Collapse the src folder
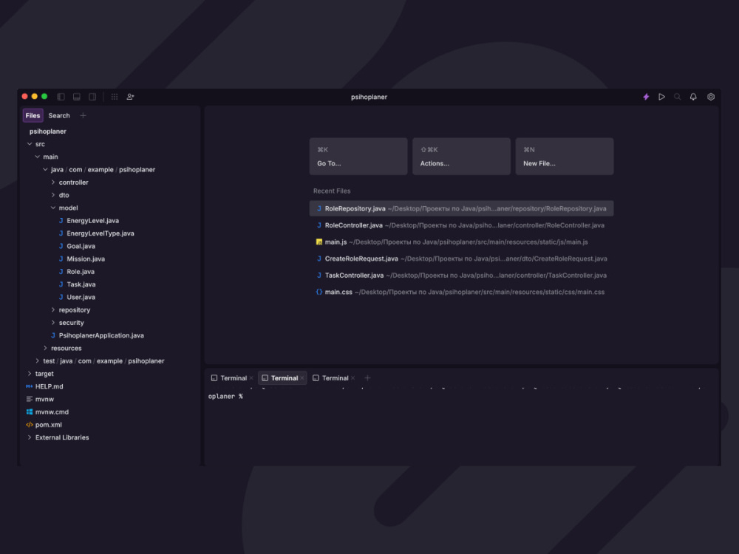Viewport: 739px width, 554px height. tap(30, 144)
